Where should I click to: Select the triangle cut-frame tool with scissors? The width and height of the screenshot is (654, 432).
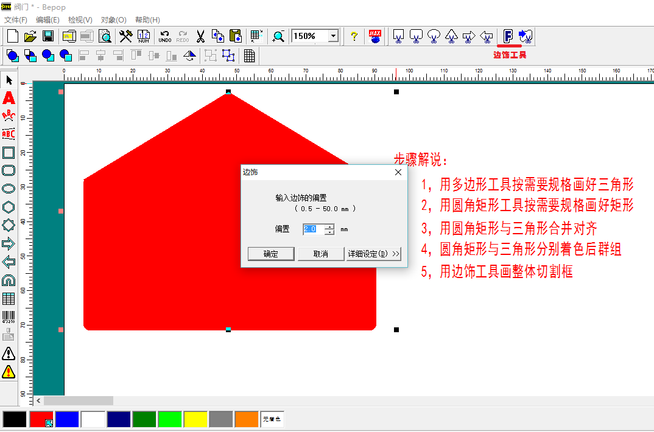(x=451, y=37)
